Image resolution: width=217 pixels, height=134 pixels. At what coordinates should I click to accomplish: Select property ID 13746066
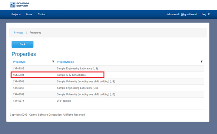click(x=18, y=88)
